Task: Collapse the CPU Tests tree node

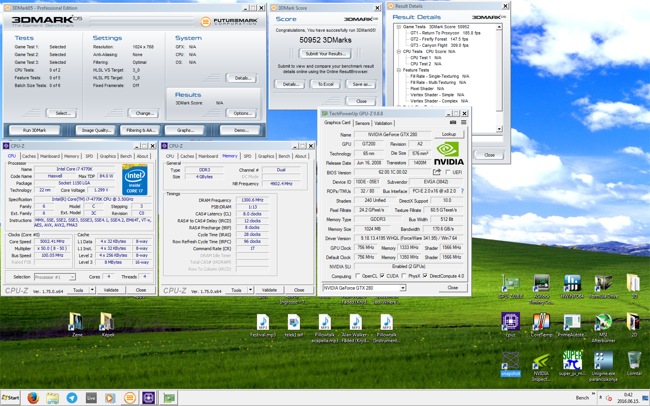Action: pyautogui.click(x=399, y=51)
